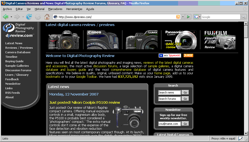Open RSS Feeds in sidebar

point(12,93)
